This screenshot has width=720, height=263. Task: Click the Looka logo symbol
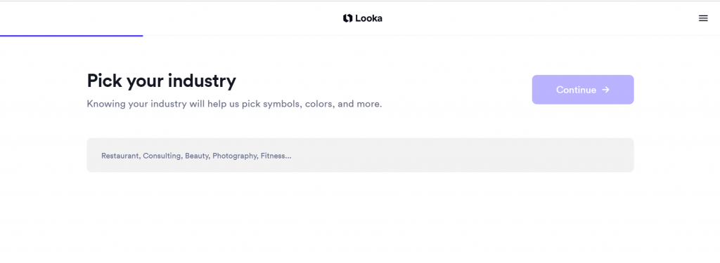pos(347,18)
